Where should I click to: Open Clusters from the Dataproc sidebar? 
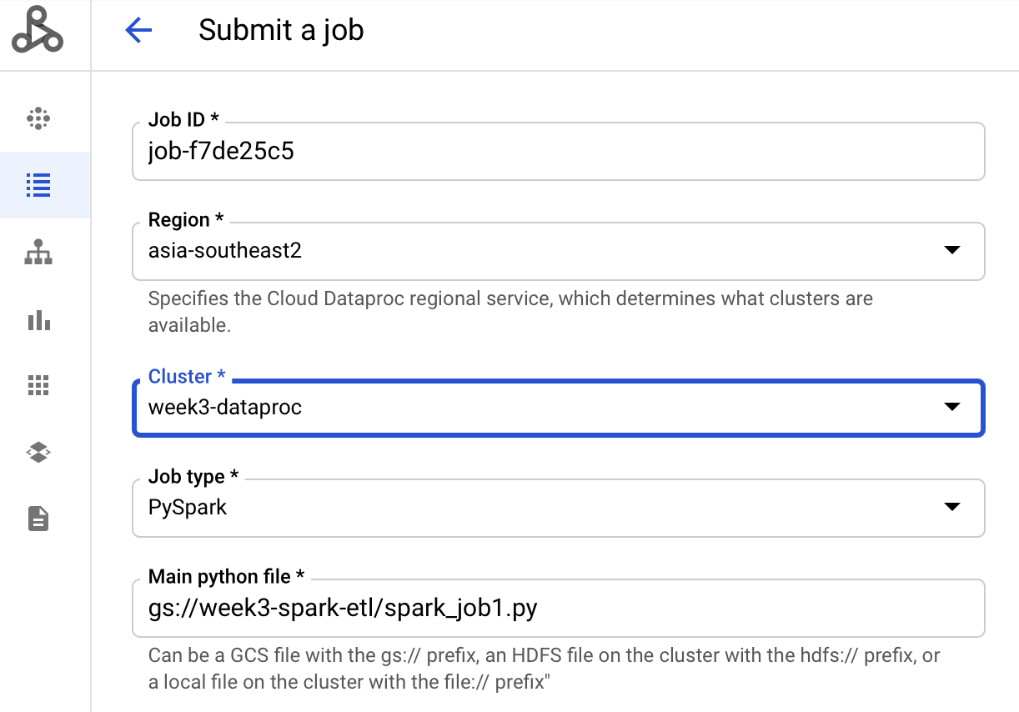(38, 119)
